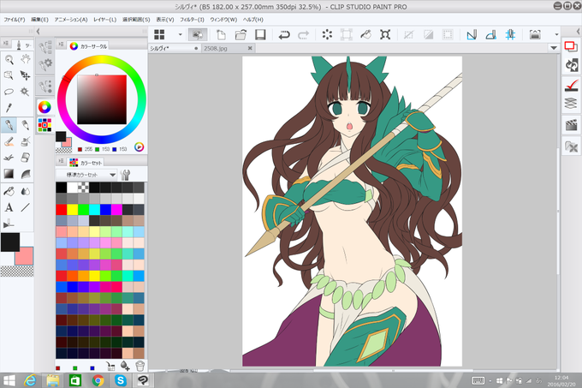The height and width of the screenshot is (388, 582).
Task: Open the 標準カラーセット color set dropdown
Action: click(x=86, y=175)
